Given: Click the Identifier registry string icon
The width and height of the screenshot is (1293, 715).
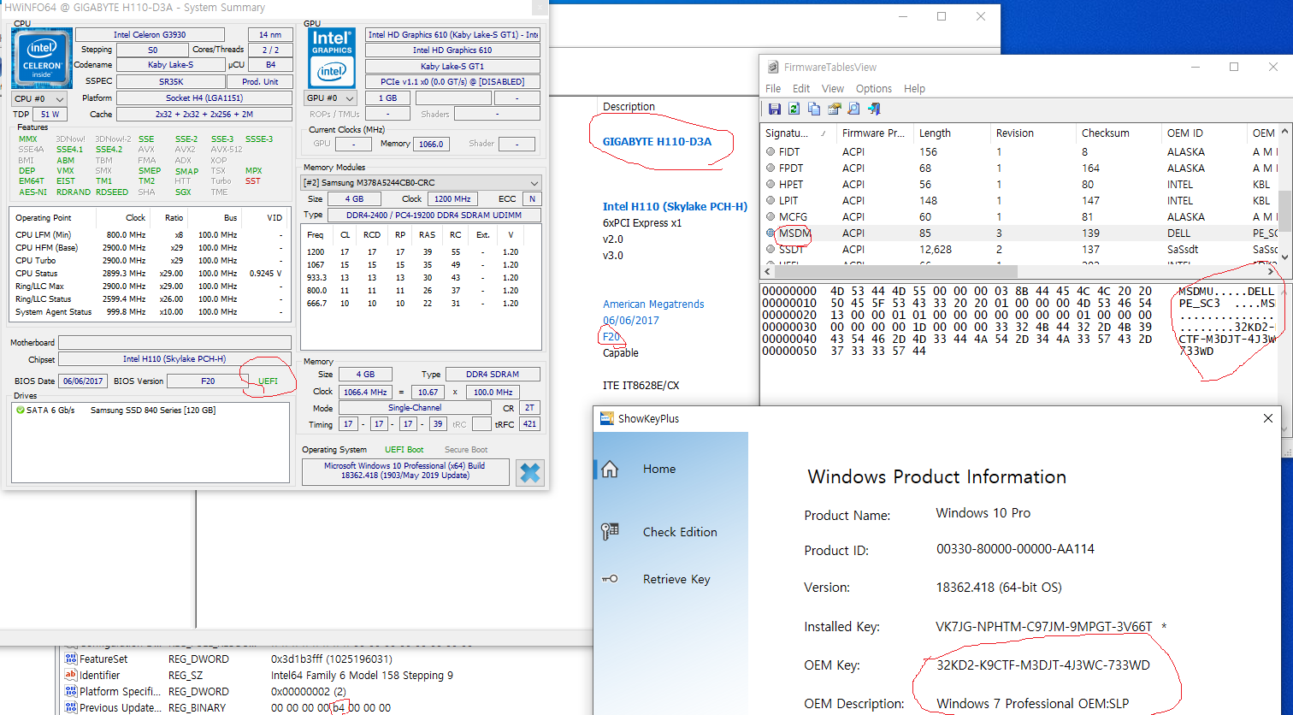Looking at the screenshot, I should (x=71, y=676).
